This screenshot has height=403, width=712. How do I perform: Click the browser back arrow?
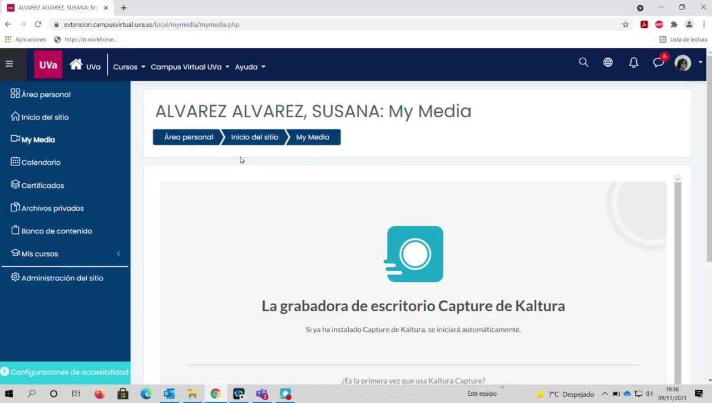(x=8, y=24)
